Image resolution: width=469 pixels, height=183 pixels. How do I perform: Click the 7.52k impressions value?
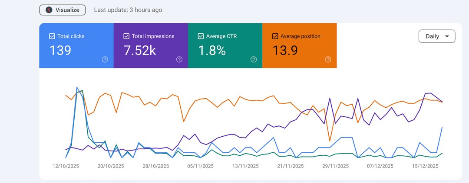tap(140, 51)
